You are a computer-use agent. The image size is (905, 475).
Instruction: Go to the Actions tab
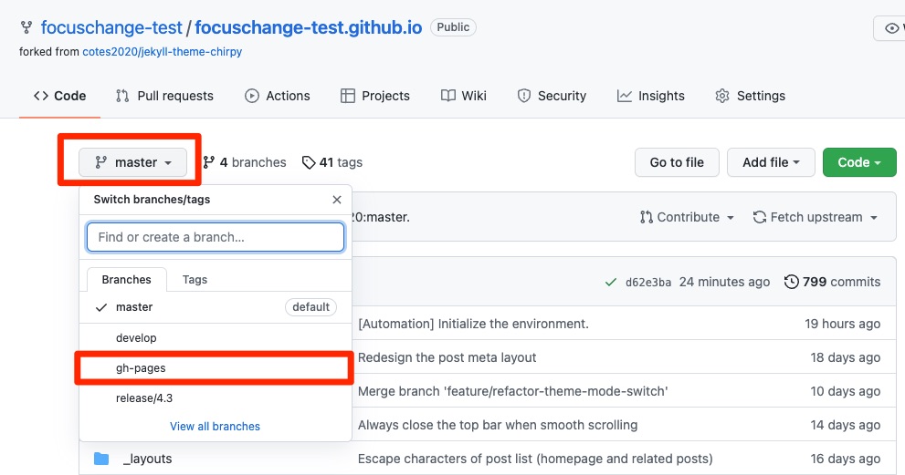pos(278,96)
